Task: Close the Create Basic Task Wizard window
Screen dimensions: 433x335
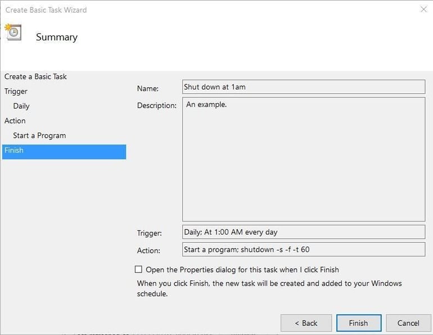Action: 423,10
